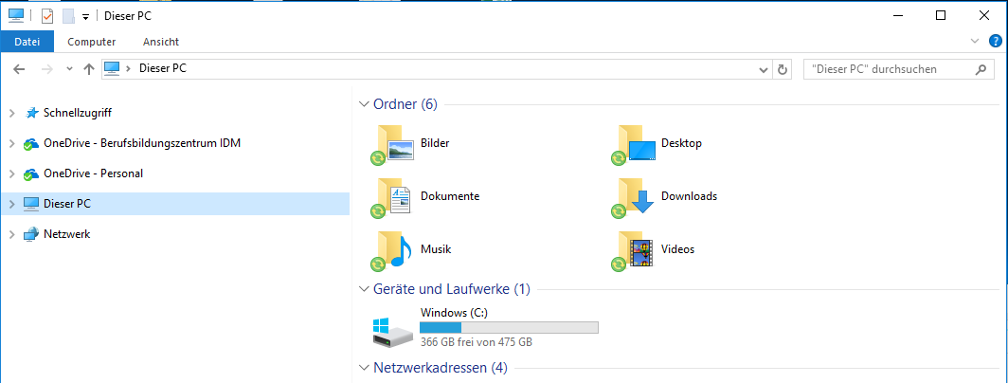Expand the OneDrive - Berufsbildungszentrum IDM node

(x=11, y=143)
